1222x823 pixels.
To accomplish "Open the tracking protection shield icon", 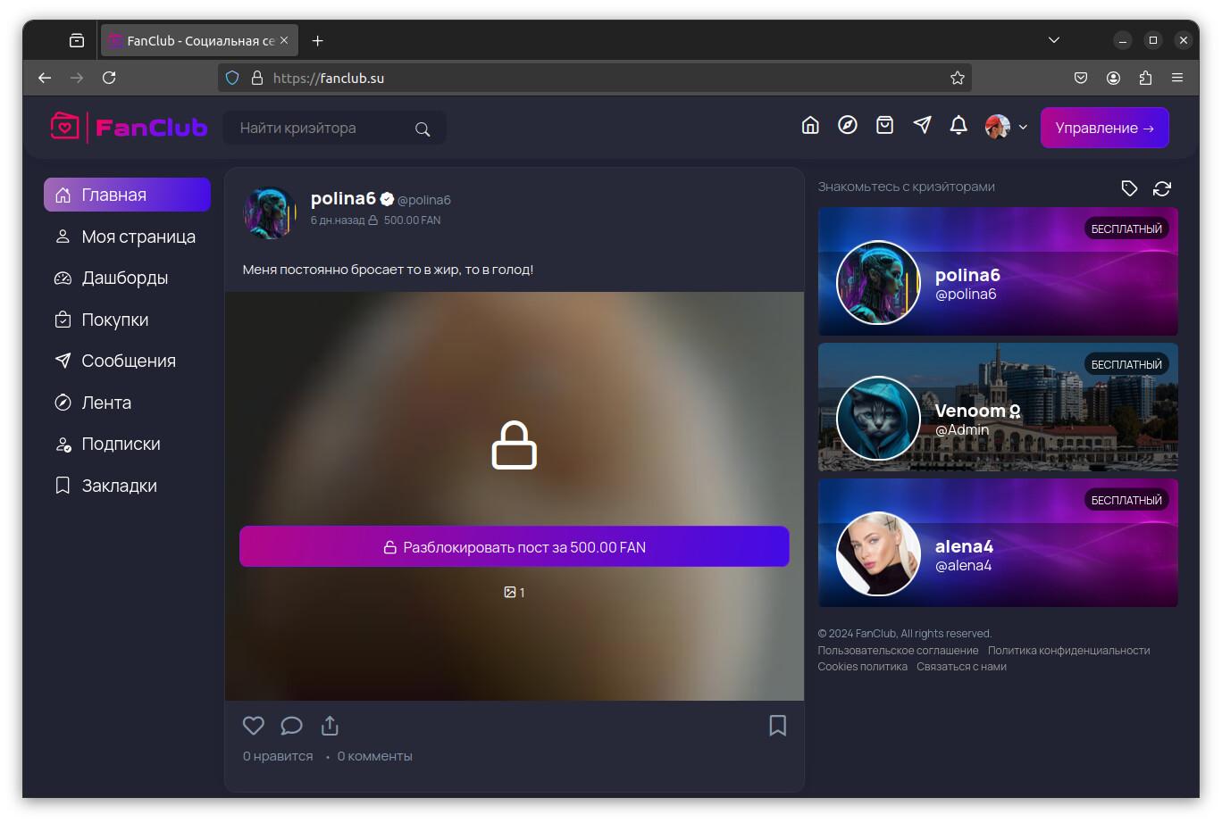I will point(232,78).
